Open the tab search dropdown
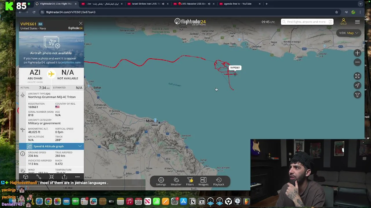This screenshot has height=208, width=371. [360, 4]
